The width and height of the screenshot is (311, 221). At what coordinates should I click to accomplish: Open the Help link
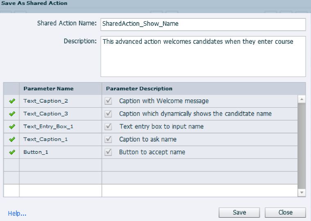[x=17, y=213]
